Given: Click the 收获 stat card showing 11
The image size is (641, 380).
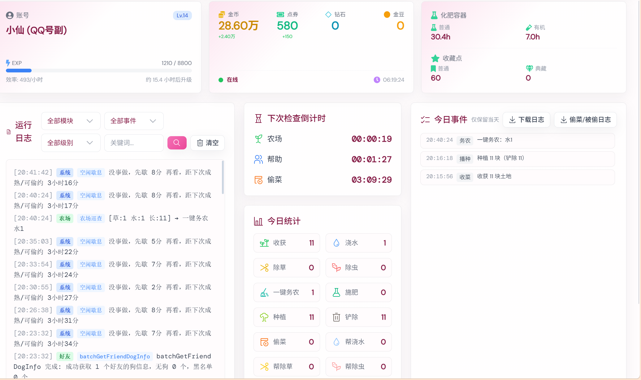Looking at the screenshot, I should click(x=287, y=243).
